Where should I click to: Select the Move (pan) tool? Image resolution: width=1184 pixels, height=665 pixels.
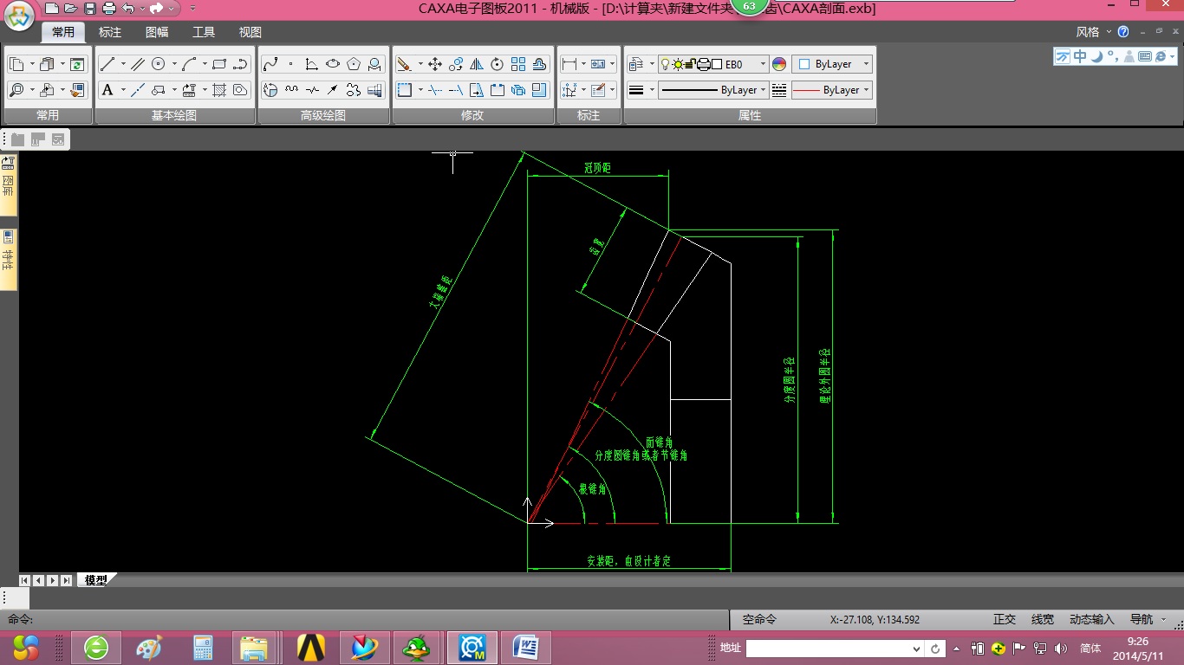(435, 64)
